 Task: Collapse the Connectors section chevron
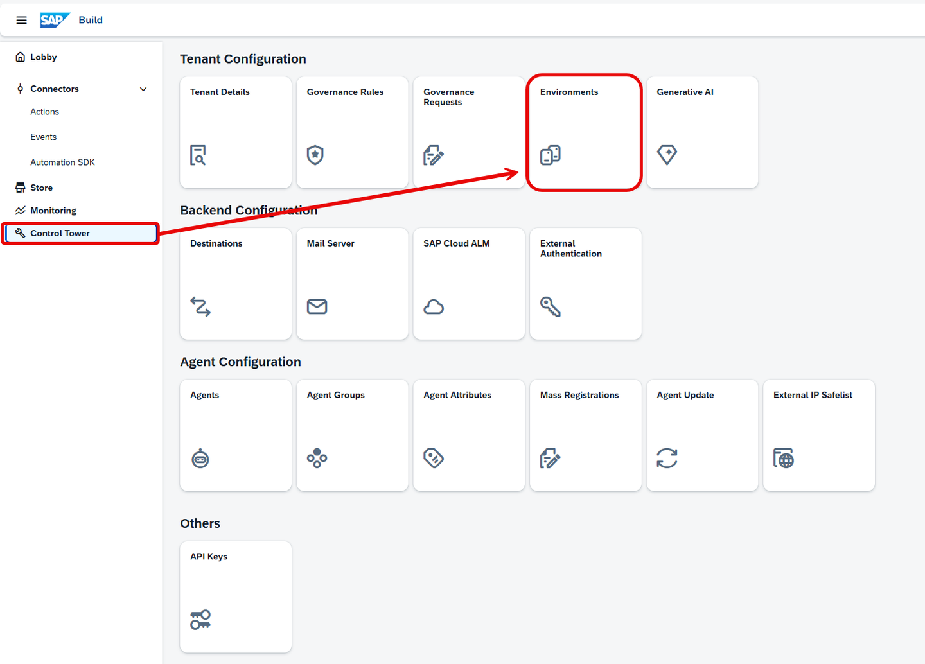tap(143, 89)
